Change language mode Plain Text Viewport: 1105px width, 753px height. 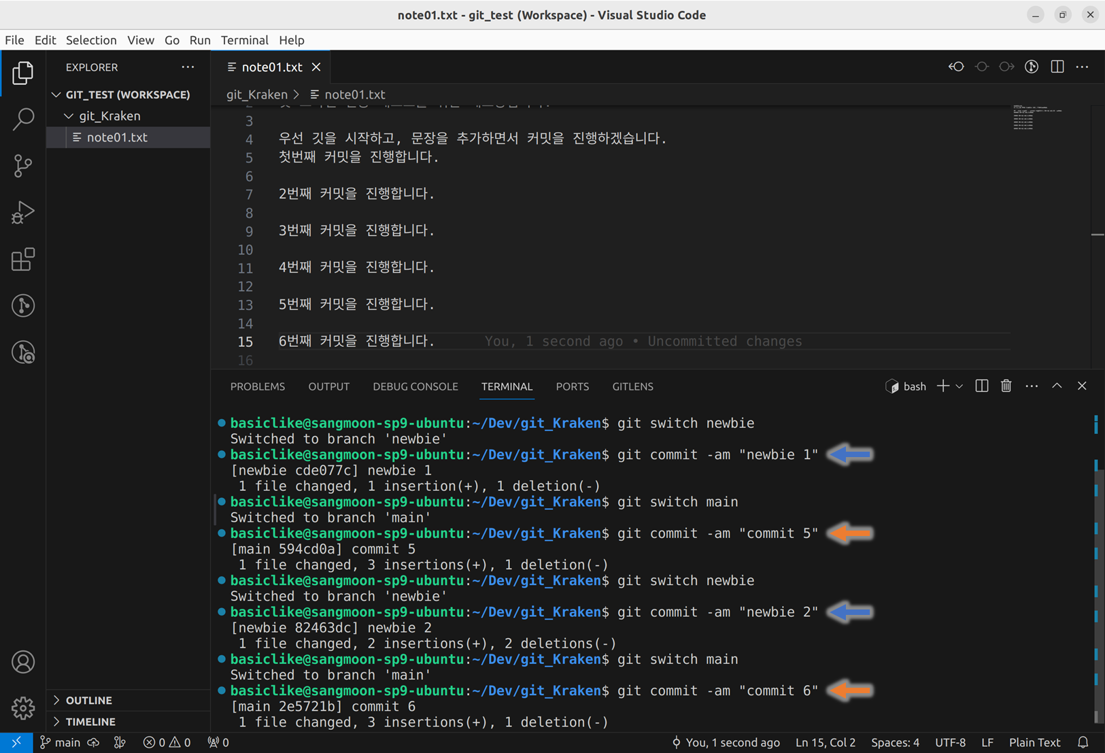[1034, 743]
